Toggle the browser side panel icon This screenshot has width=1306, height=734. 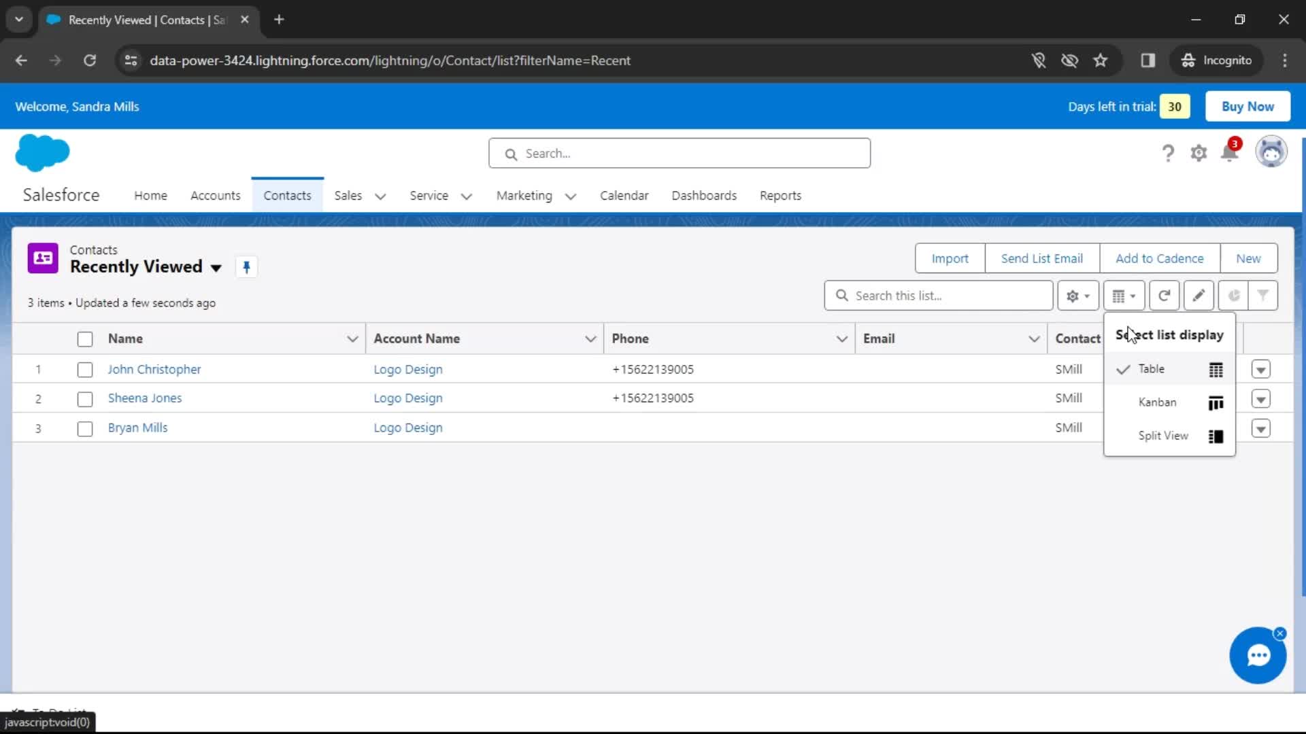pos(1148,60)
